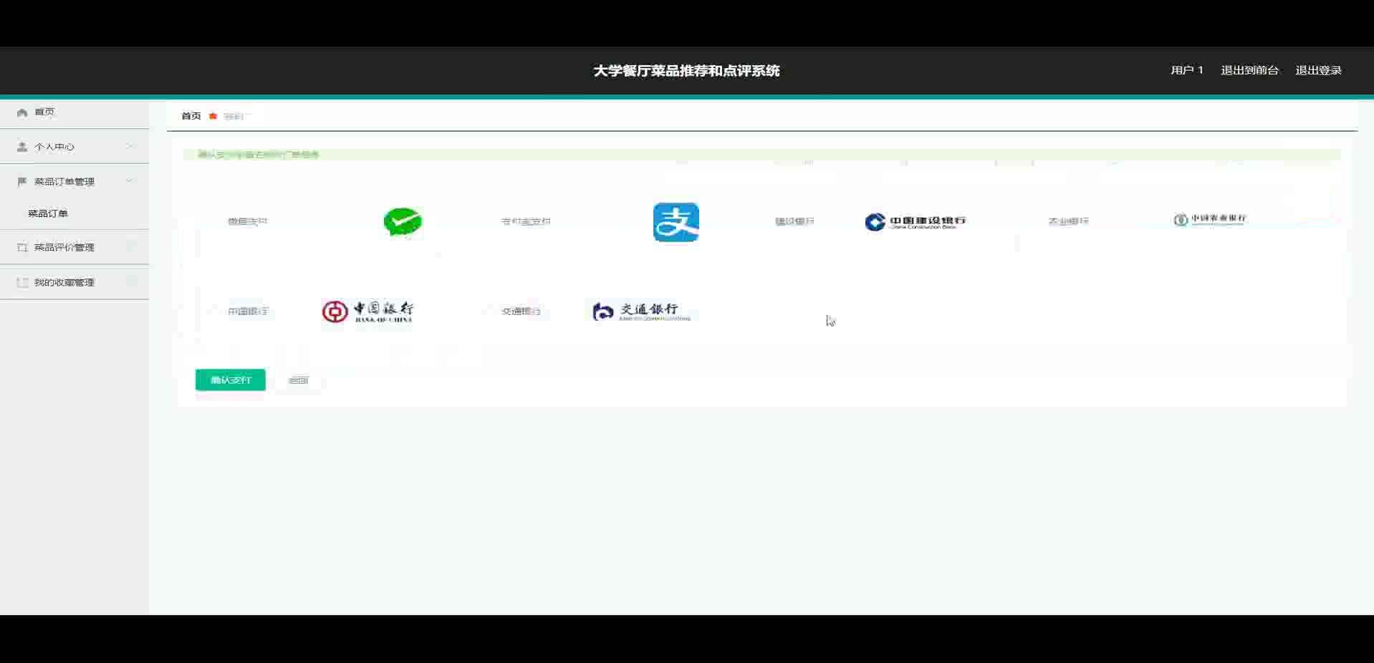Click the flag icon beside 菜品订单管理
The image size is (1374, 663).
tap(22, 182)
